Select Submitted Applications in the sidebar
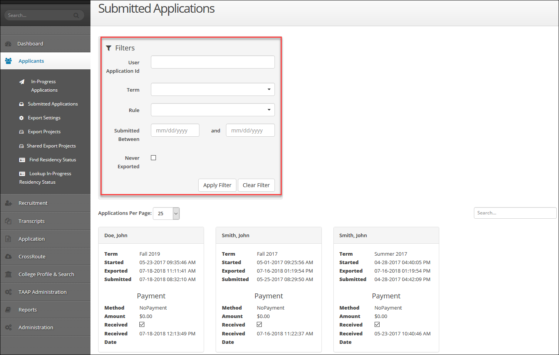The image size is (559, 355). tap(52, 104)
